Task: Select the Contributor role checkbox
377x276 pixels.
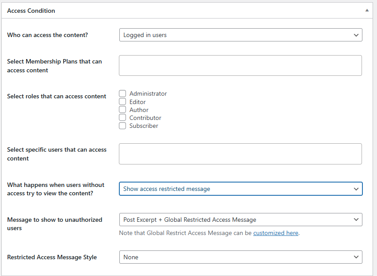Action: point(123,118)
